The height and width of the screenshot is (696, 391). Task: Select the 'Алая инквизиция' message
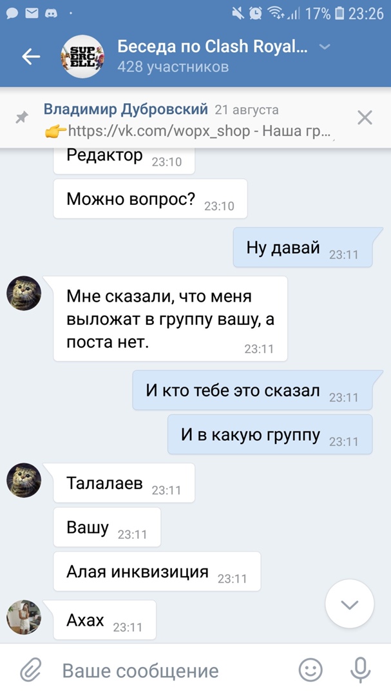coord(157,571)
